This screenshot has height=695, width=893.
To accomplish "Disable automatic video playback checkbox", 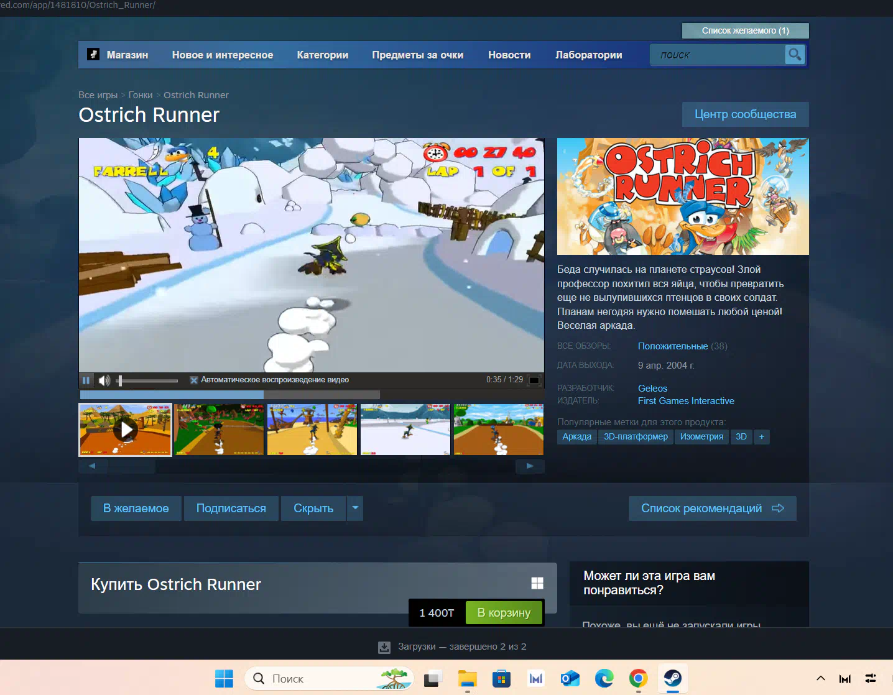I will coord(194,380).
